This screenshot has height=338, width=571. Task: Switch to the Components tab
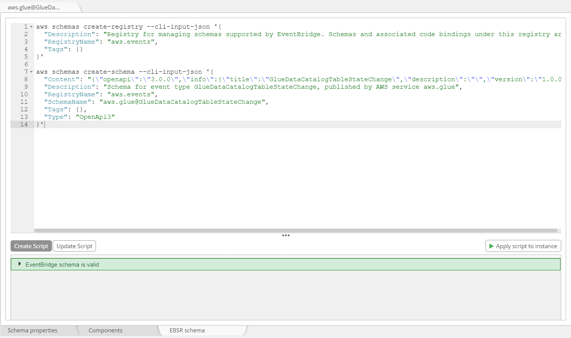click(x=105, y=330)
